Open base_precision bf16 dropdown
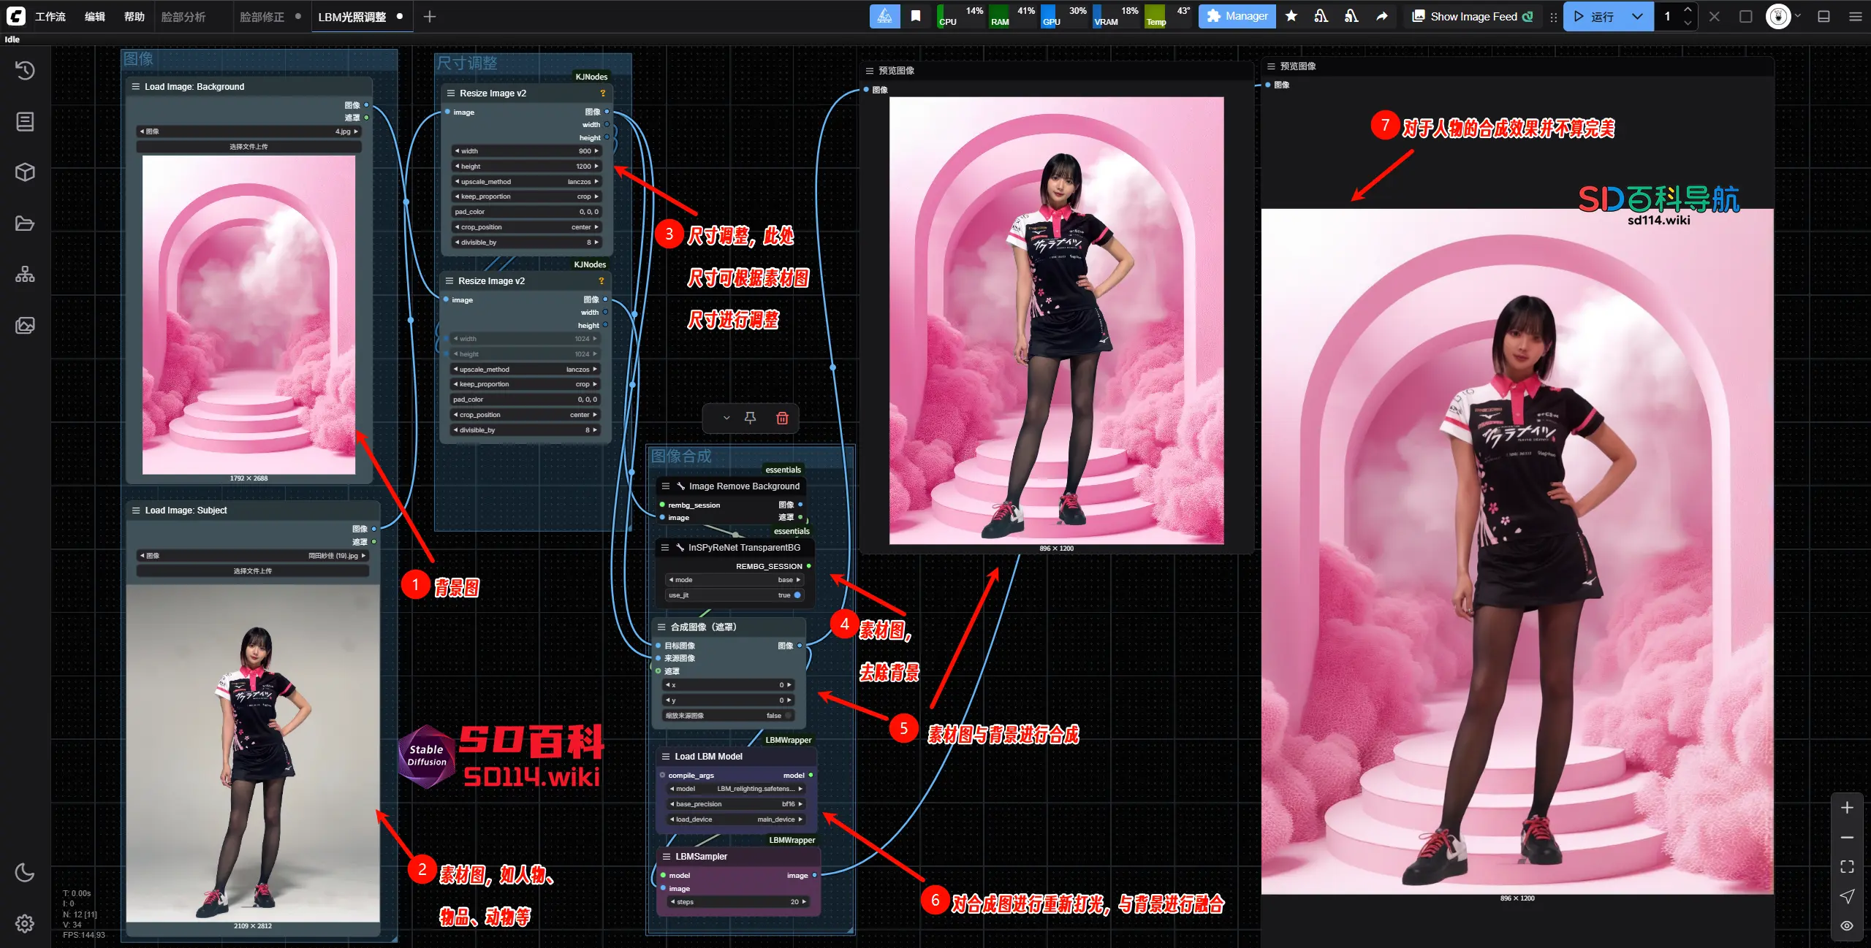The width and height of the screenshot is (1871, 948). 737,804
